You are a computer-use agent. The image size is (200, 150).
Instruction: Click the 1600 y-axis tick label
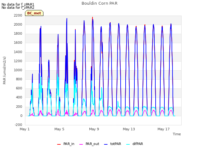click(18, 43)
